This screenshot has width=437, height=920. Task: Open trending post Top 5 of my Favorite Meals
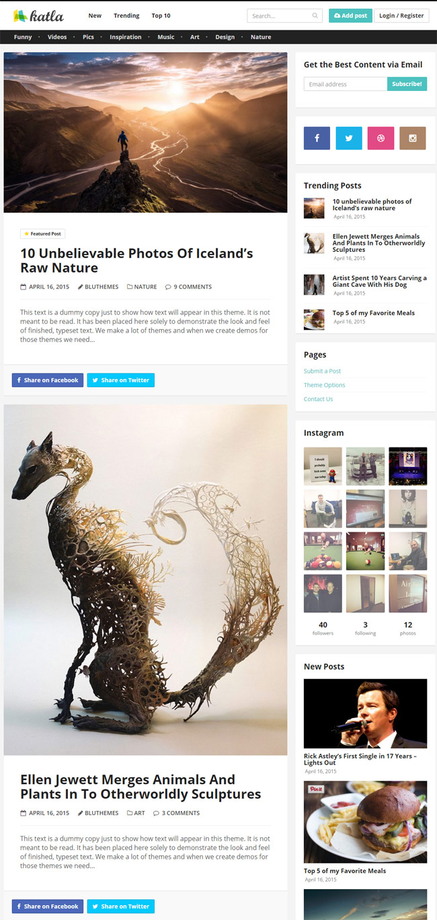(x=374, y=313)
